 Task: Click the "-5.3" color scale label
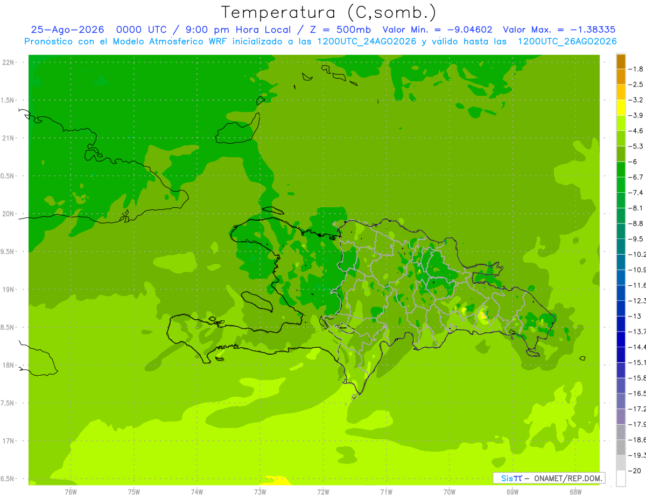(636, 146)
